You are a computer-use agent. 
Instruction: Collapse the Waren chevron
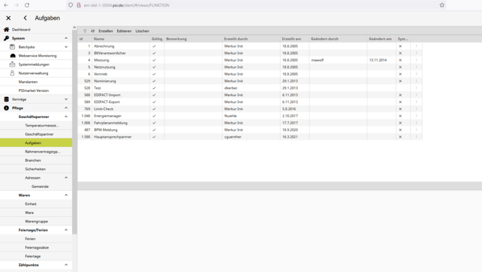click(x=66, y=195)
